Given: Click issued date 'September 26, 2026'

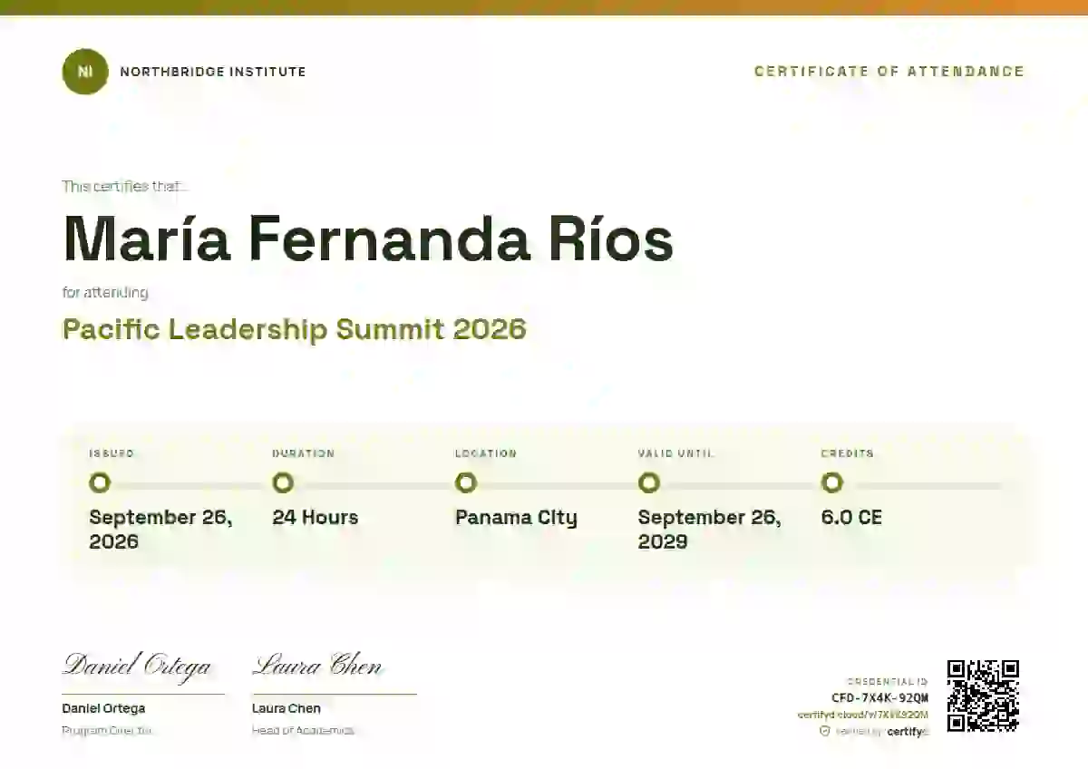Looking at the screenshot, I should tap(160, 530).
